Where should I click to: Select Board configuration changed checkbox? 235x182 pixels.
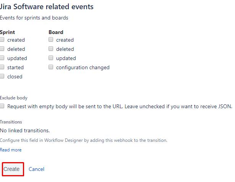click(x=51, y=67)
